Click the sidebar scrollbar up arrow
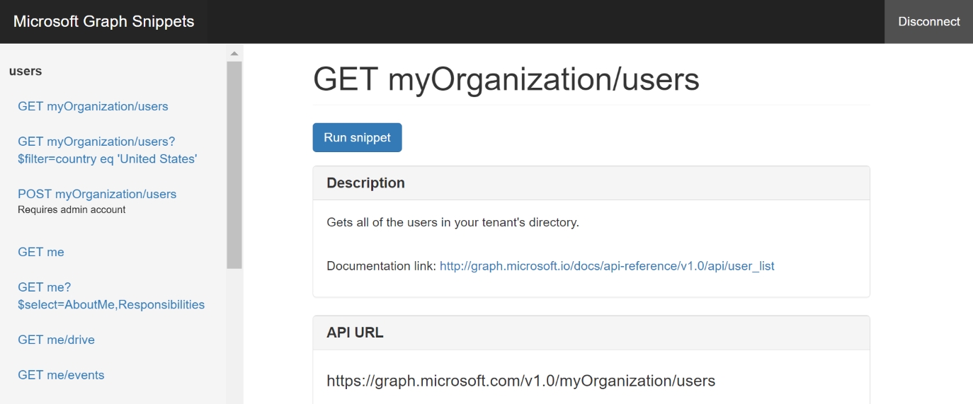 [x=234, y=53]
